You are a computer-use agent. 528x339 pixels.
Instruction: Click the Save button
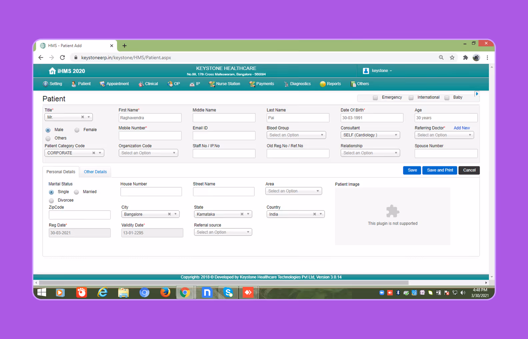point(412,170)
